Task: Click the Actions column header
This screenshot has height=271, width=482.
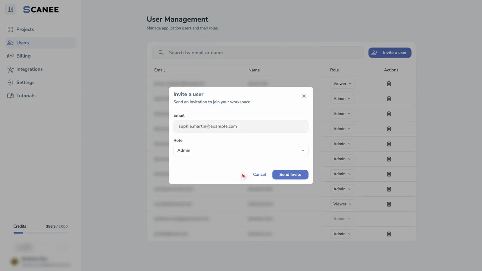Action: [391, 70]
